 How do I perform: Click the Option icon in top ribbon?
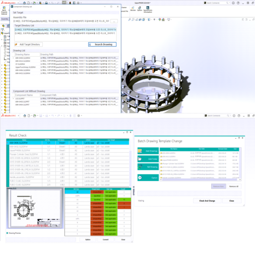pos(139,8)
